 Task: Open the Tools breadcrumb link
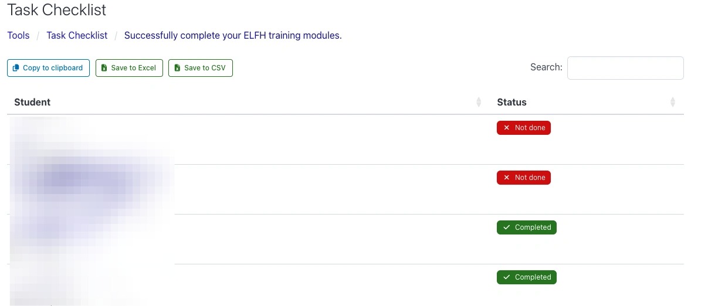[18, 35]
